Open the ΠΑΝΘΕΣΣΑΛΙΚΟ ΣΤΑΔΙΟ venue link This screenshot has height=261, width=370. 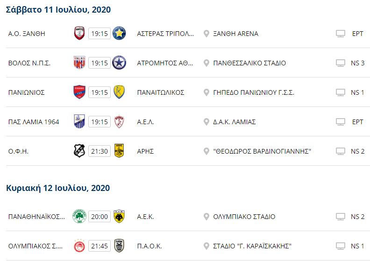pyautogui.click(x=249, y=63)
